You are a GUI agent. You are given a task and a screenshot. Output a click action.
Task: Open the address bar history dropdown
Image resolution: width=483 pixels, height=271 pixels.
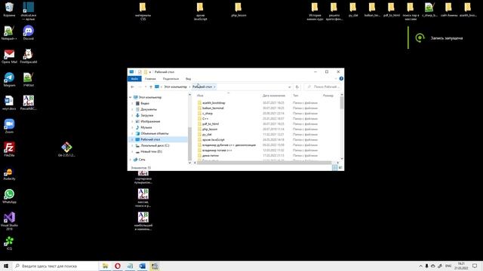(x=289, y=87)
